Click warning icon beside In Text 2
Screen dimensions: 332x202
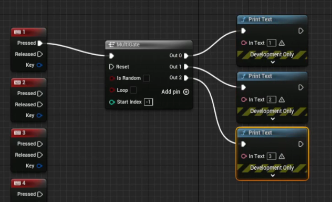(x=282, y=100)
